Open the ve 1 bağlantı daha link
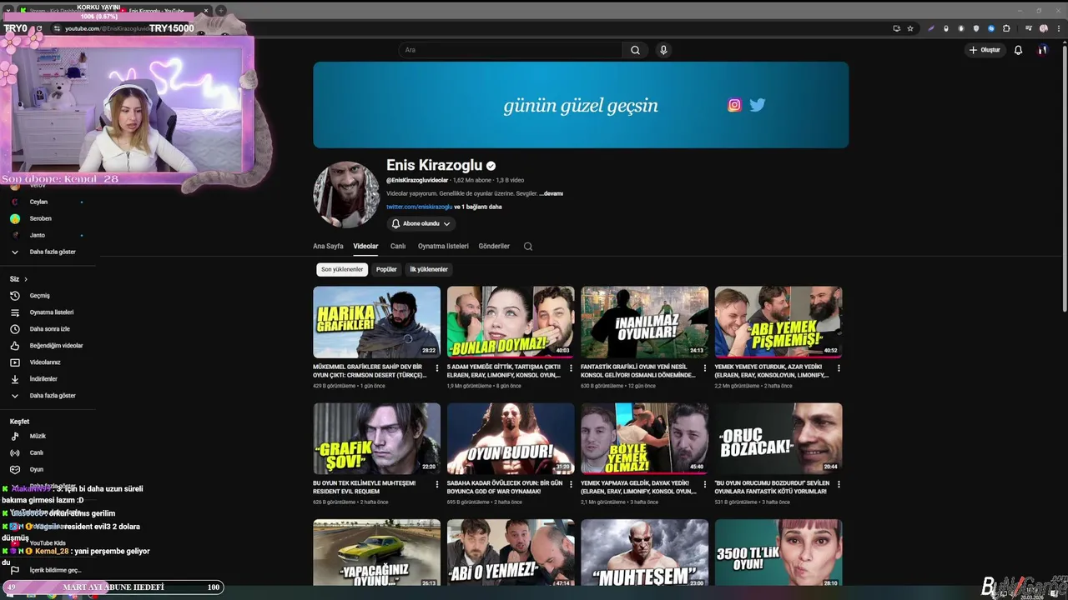 478,207
